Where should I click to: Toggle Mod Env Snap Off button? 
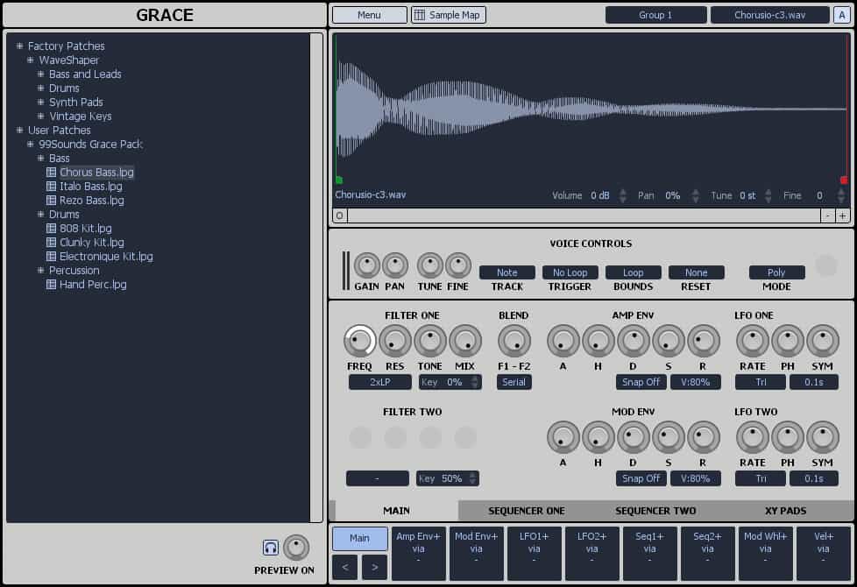(641, 478)
